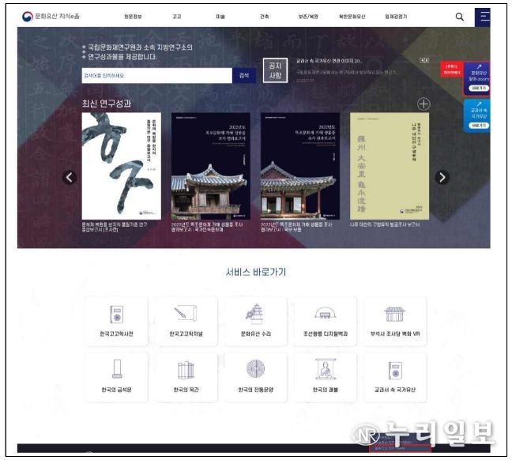Expand research results with plus icon
This screenshot has width=512, height=460.
[424, 104]
